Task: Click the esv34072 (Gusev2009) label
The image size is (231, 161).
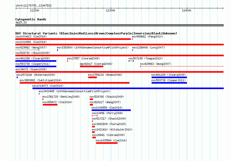Action: (31, 69)
